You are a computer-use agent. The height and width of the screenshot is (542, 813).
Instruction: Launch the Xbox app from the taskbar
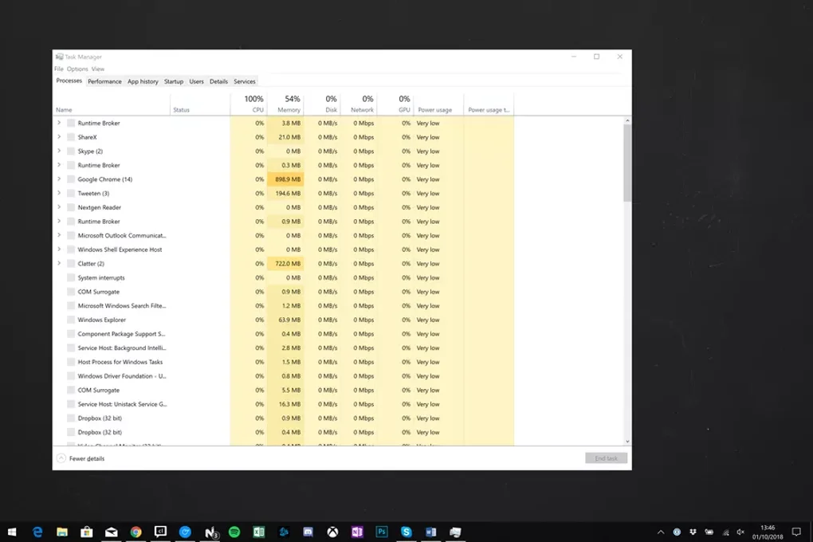pyautogui.click(x=332, y=532)
